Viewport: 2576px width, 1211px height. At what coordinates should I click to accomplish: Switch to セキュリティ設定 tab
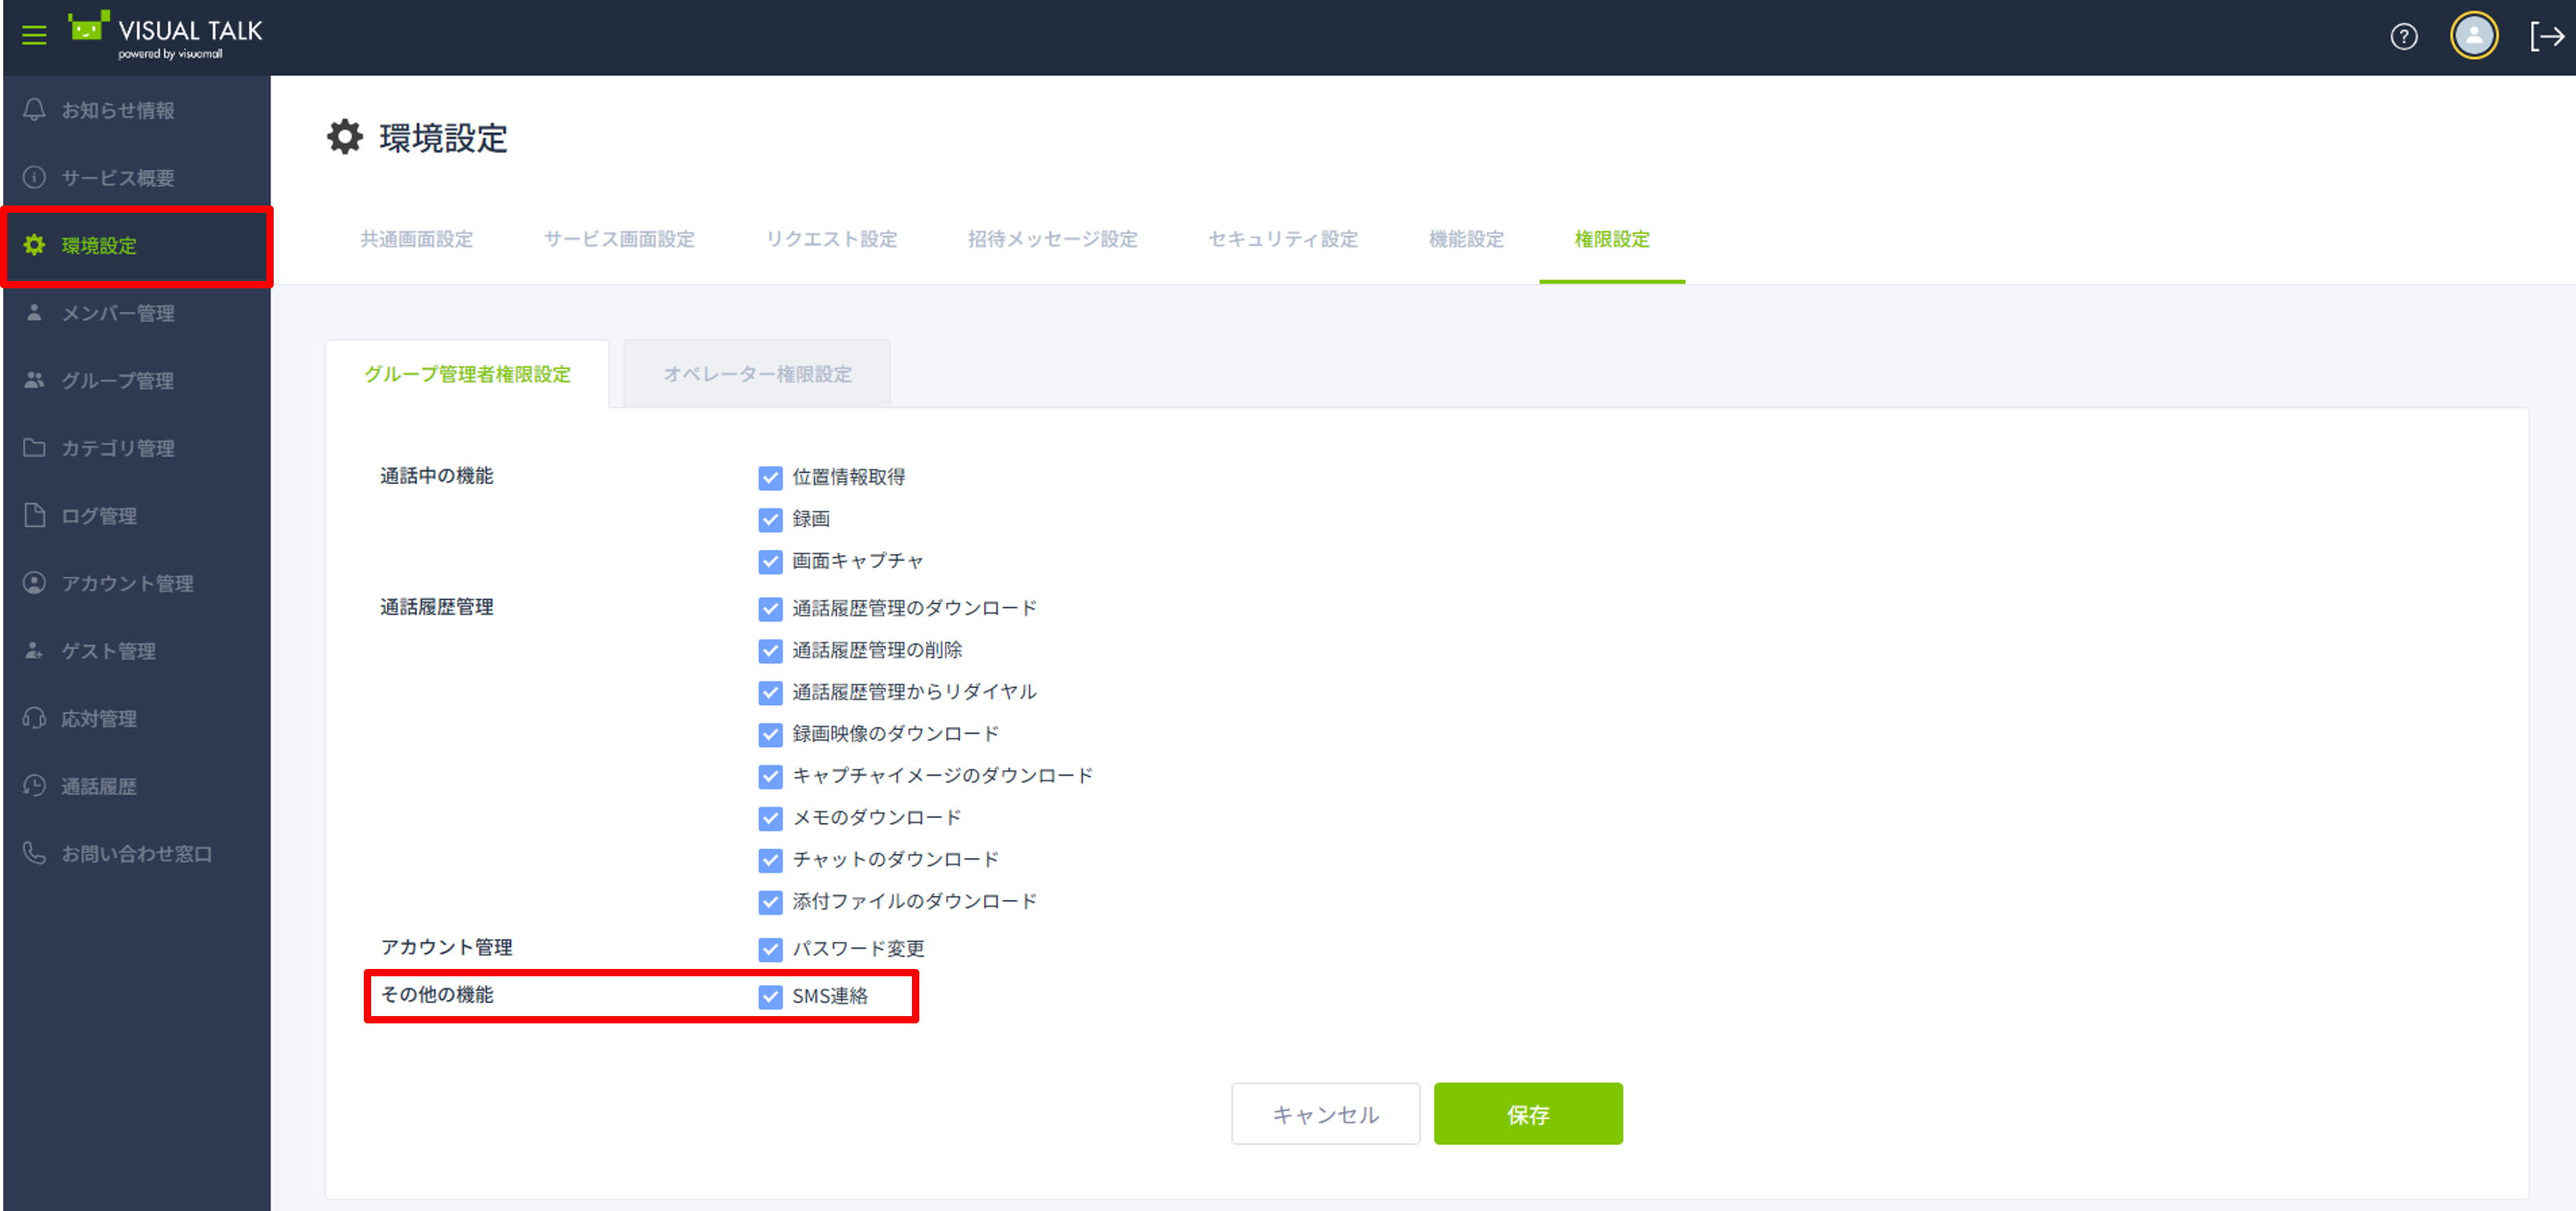[x=1282, y=240]
